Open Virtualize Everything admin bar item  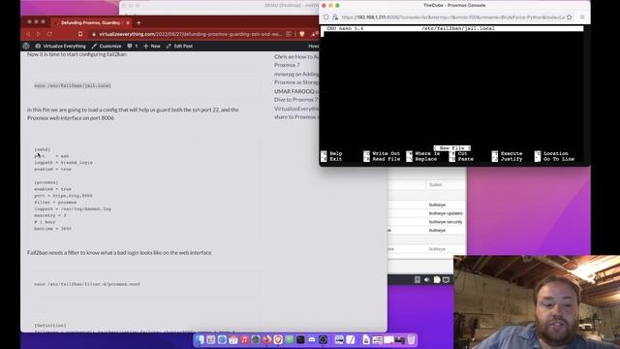(x=60, y=46)
